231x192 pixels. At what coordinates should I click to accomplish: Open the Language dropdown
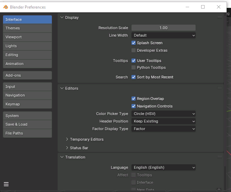[x=163, y=167]
